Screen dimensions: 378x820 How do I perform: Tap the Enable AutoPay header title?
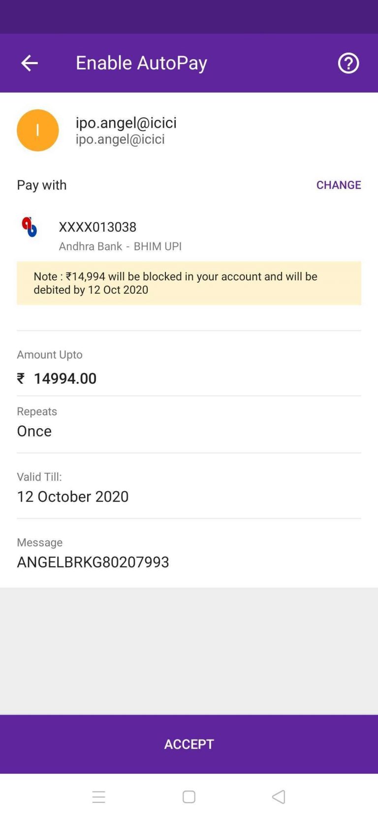(x=141, y=63)
